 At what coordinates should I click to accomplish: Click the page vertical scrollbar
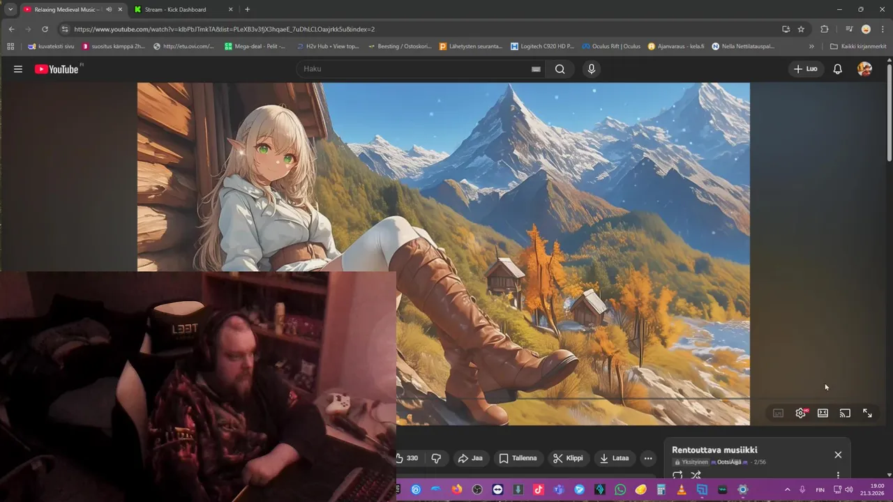coord(889,112)
